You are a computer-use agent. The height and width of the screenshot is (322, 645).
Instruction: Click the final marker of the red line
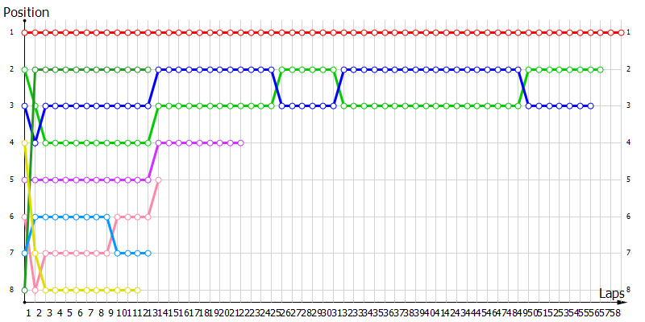[621, 33]
